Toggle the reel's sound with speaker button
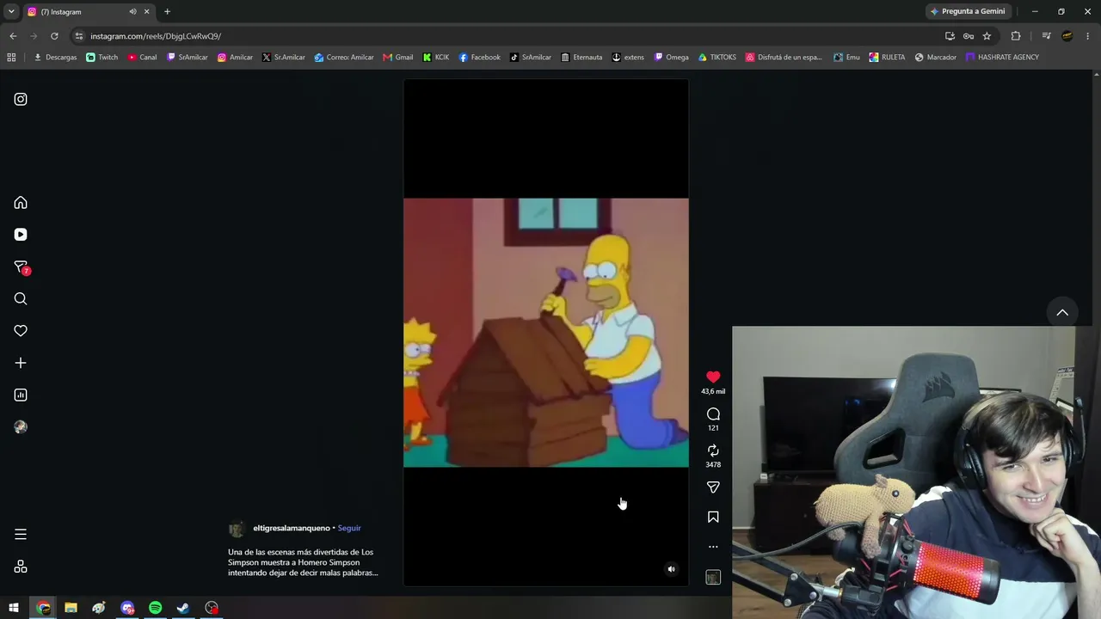Viewport: 1101px width, 619px height. click(x=671, y=569)
